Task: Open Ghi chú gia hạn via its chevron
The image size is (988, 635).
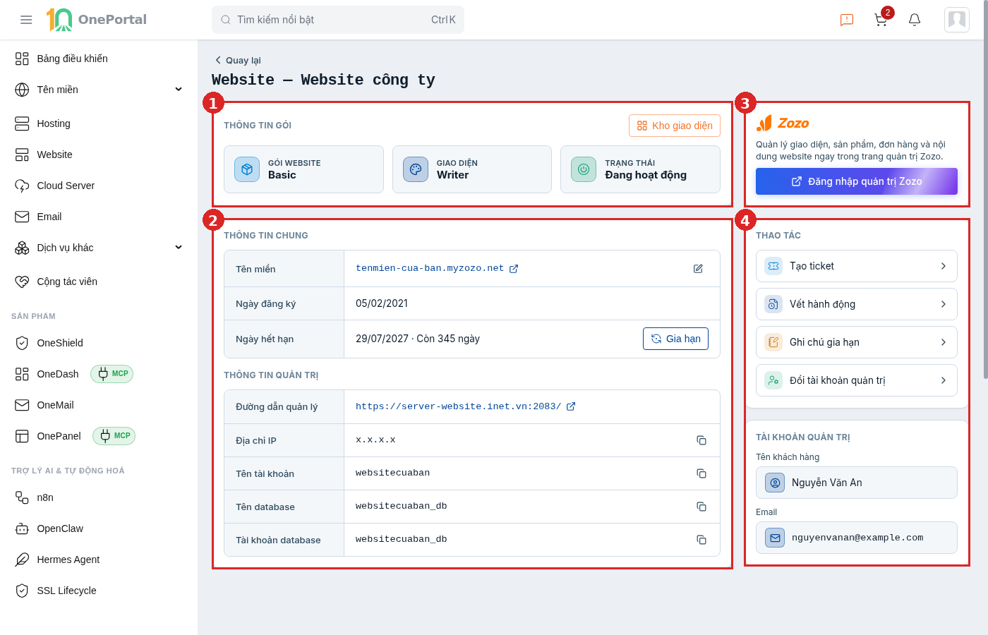Action: (x=944, y=342)
